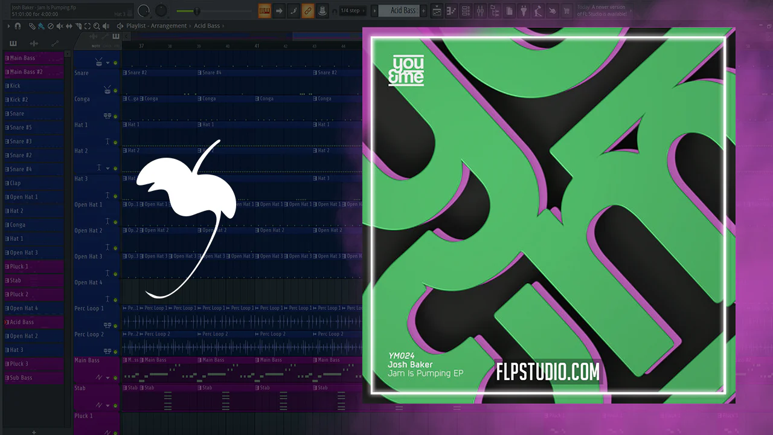Adjust the main pitch knob
The image size is (773, 435).
[161, 11]
